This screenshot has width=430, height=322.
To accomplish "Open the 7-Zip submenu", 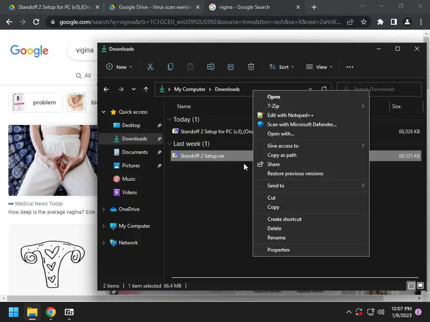I will pyautogui.click(x=311, y=106).
